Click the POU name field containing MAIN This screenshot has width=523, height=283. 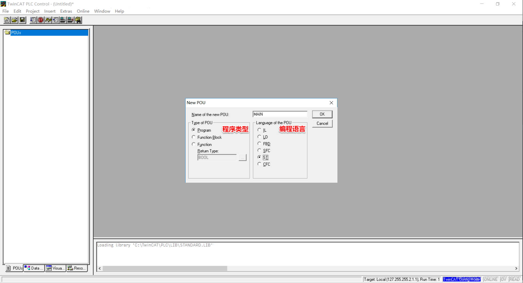[x=280, y=114]
